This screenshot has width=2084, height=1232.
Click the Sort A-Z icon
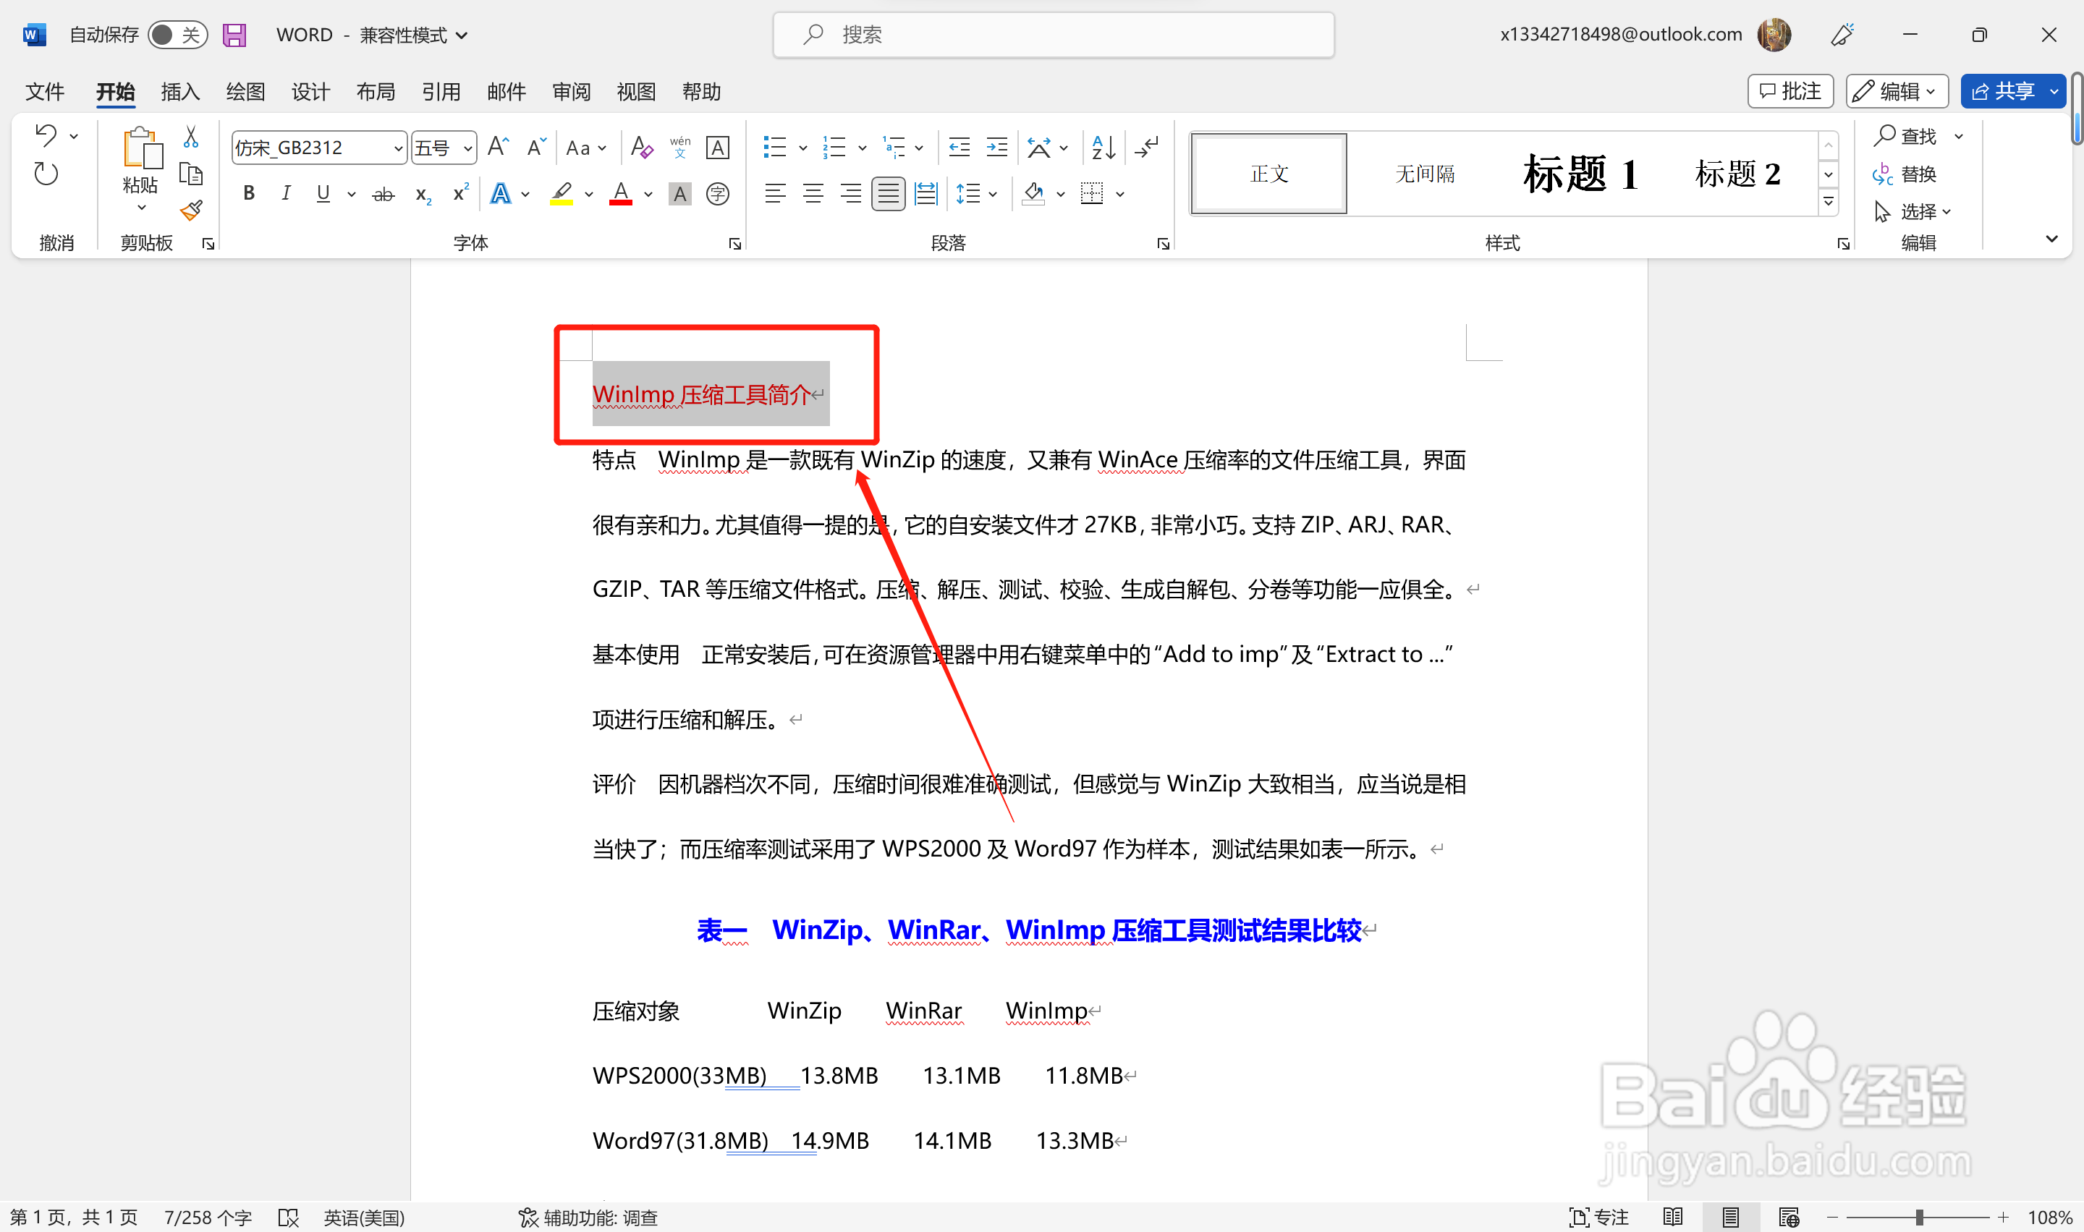tap(1104, 148)
